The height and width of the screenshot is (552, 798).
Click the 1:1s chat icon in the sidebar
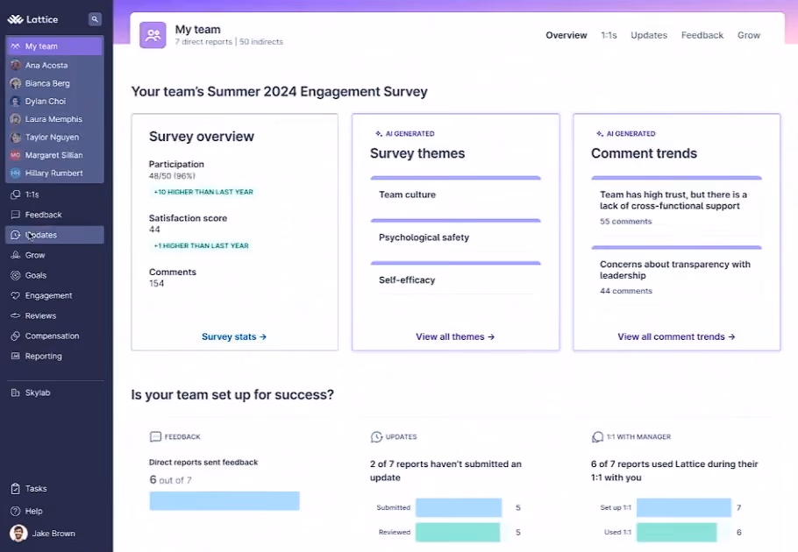pos(16,195)
